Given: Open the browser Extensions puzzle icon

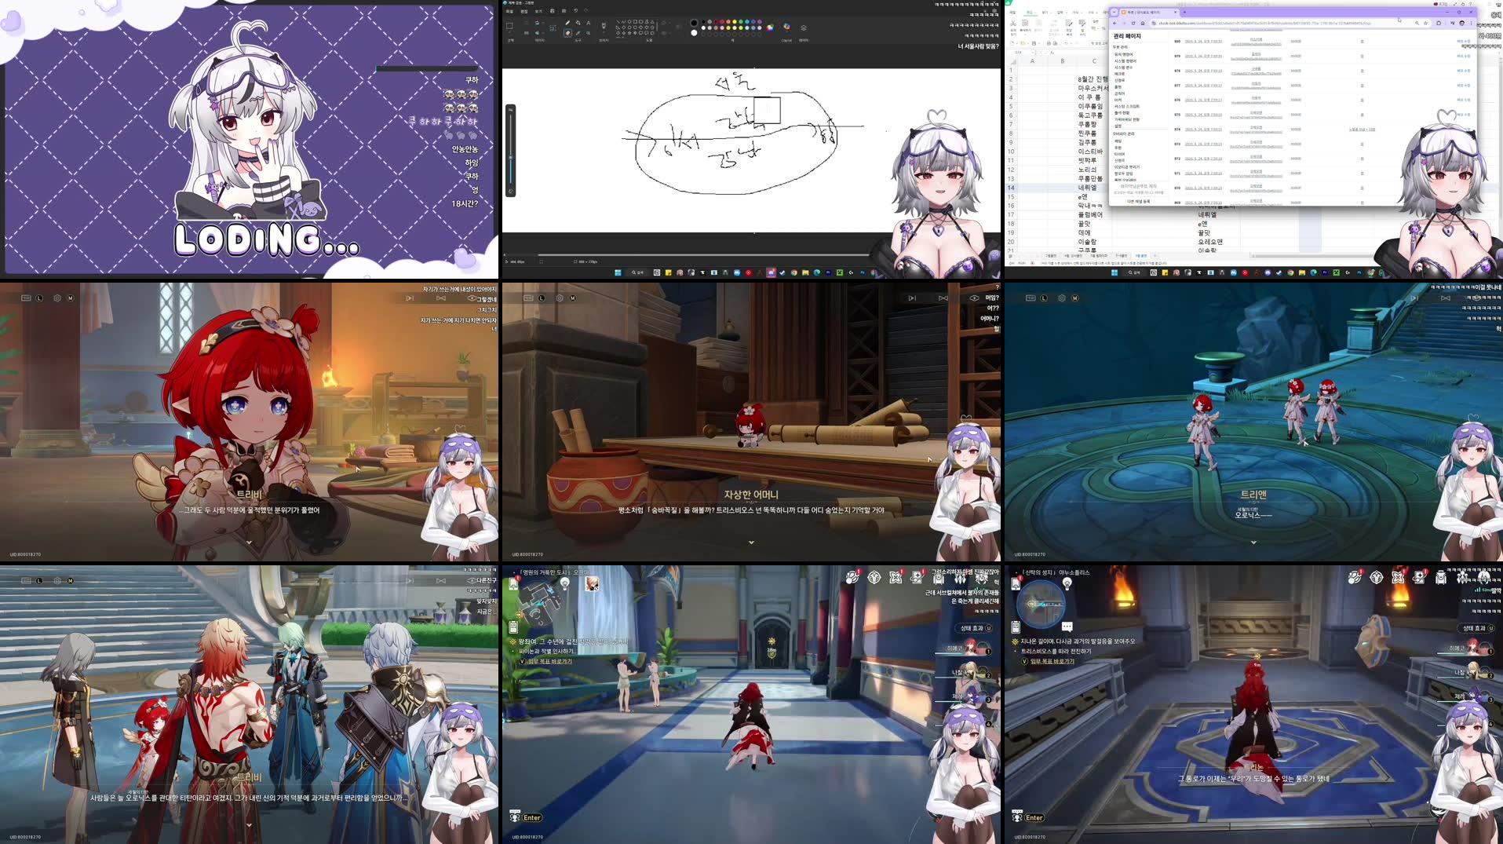Looking at the screenshot, I should coord(1439,23).
